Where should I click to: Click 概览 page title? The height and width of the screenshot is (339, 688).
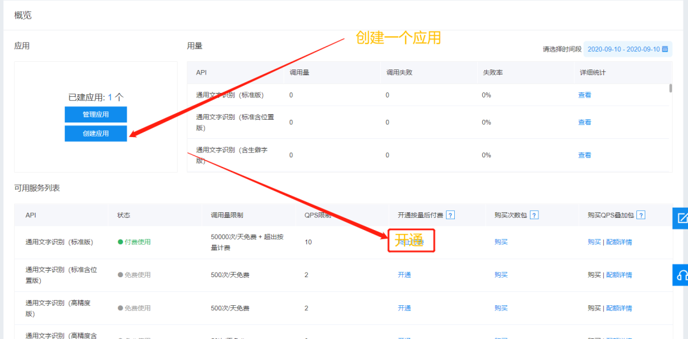(x=23, y=15)
